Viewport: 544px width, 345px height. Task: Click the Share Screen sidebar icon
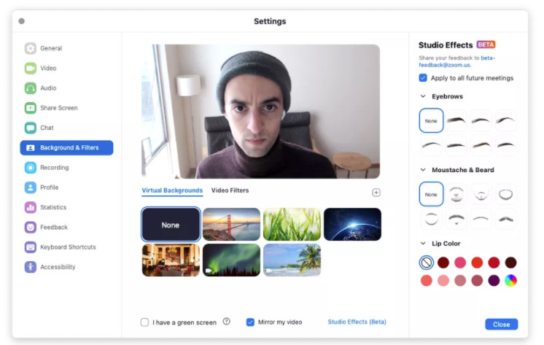(31, 108)
